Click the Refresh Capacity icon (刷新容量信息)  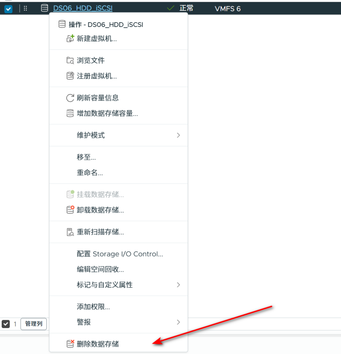tap(70, 98)
